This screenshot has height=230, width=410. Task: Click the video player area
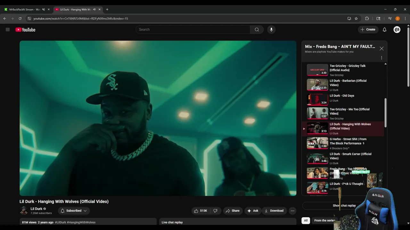pos(158,118)
